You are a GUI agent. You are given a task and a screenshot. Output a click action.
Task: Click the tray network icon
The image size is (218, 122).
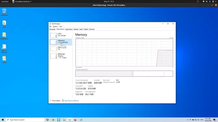[x=196, y=120]
